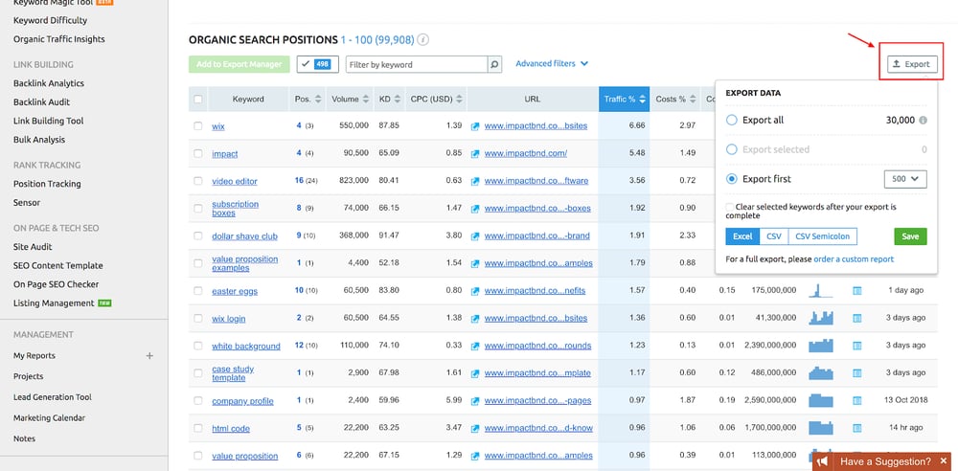Open external link icon for subscription boxes row

[x=475, y=209]
